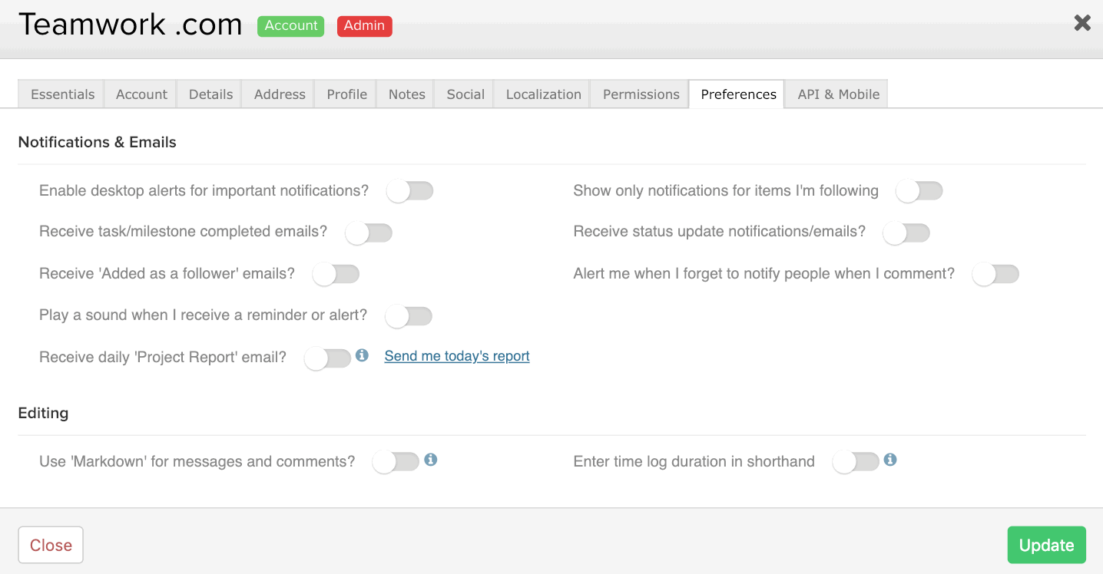
Task: Click the red Admin badge
Action: (364, 26)
